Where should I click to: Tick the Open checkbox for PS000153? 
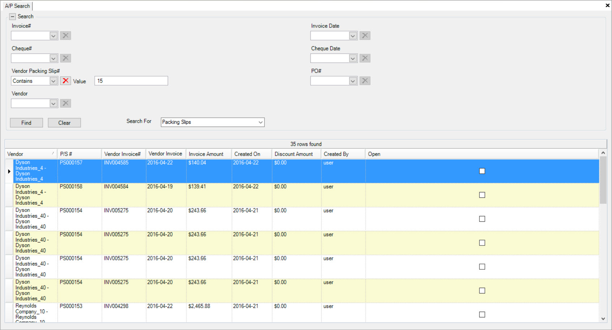click(482, 314)
